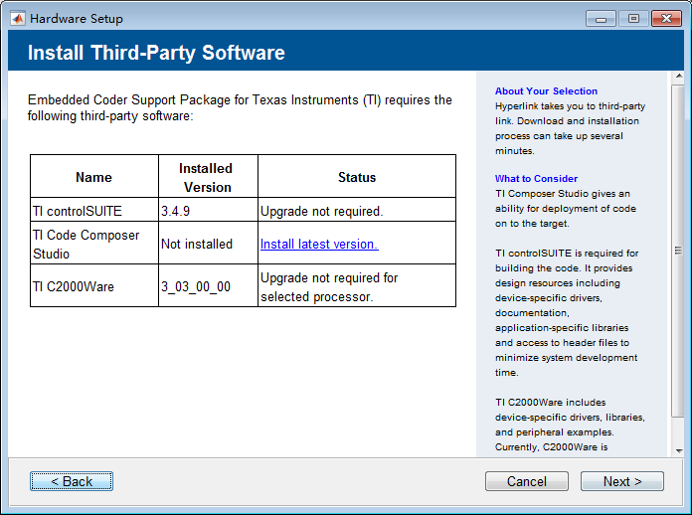Proceed with the Next > button

(x=621, y=481)
